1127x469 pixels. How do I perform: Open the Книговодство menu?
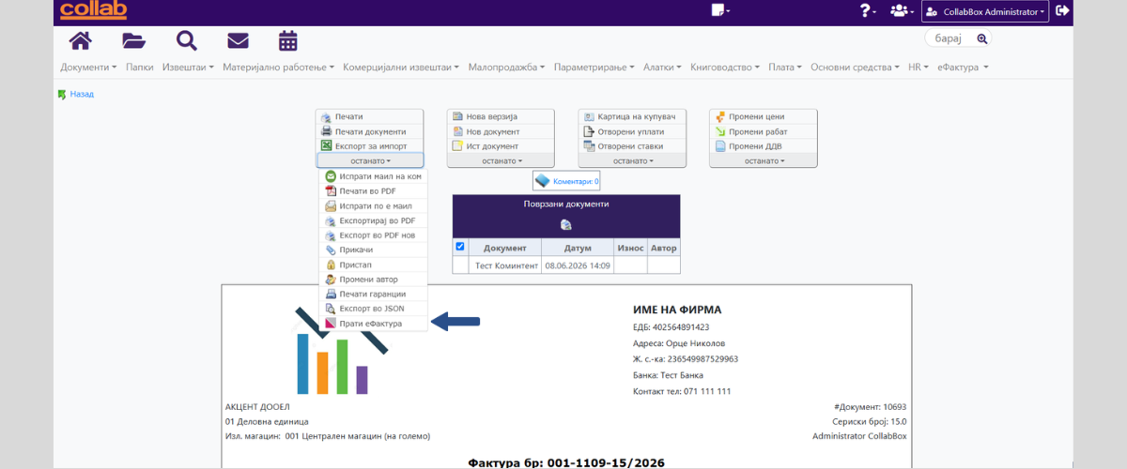coord(725,68)
